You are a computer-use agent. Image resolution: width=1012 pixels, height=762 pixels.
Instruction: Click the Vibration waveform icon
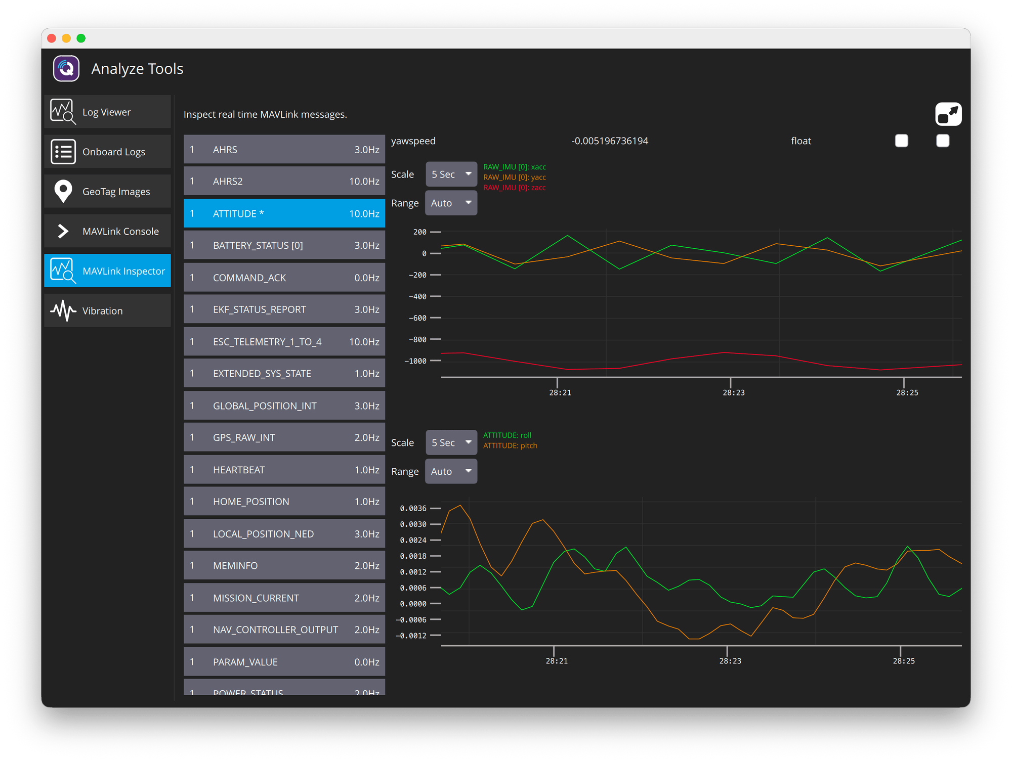pos(63,310)
